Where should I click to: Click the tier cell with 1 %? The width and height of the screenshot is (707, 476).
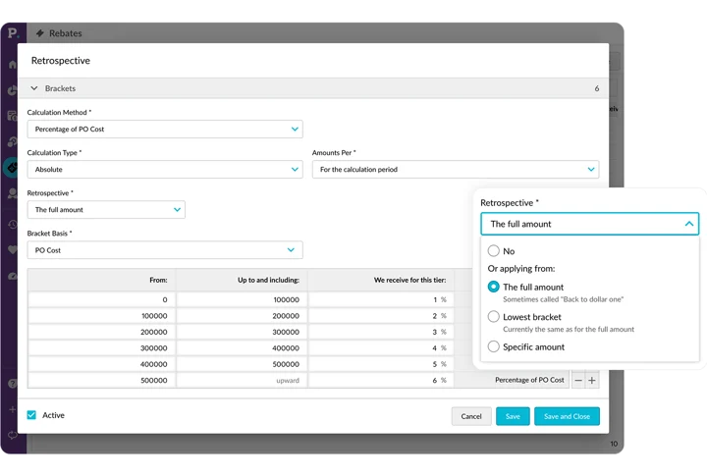click(x=381, y=299)
